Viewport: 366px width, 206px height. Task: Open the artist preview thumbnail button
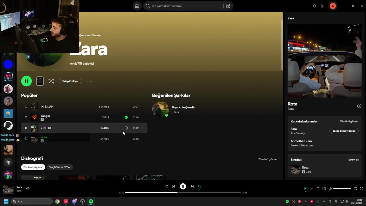40,81
